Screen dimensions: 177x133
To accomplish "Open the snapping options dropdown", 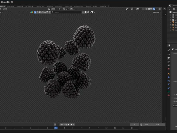I will pyautogui.click(x=67, y=9).
